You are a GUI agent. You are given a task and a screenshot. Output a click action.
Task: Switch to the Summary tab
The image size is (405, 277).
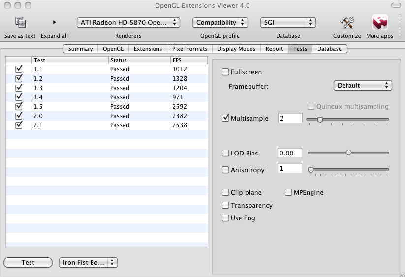pos(80,49)
